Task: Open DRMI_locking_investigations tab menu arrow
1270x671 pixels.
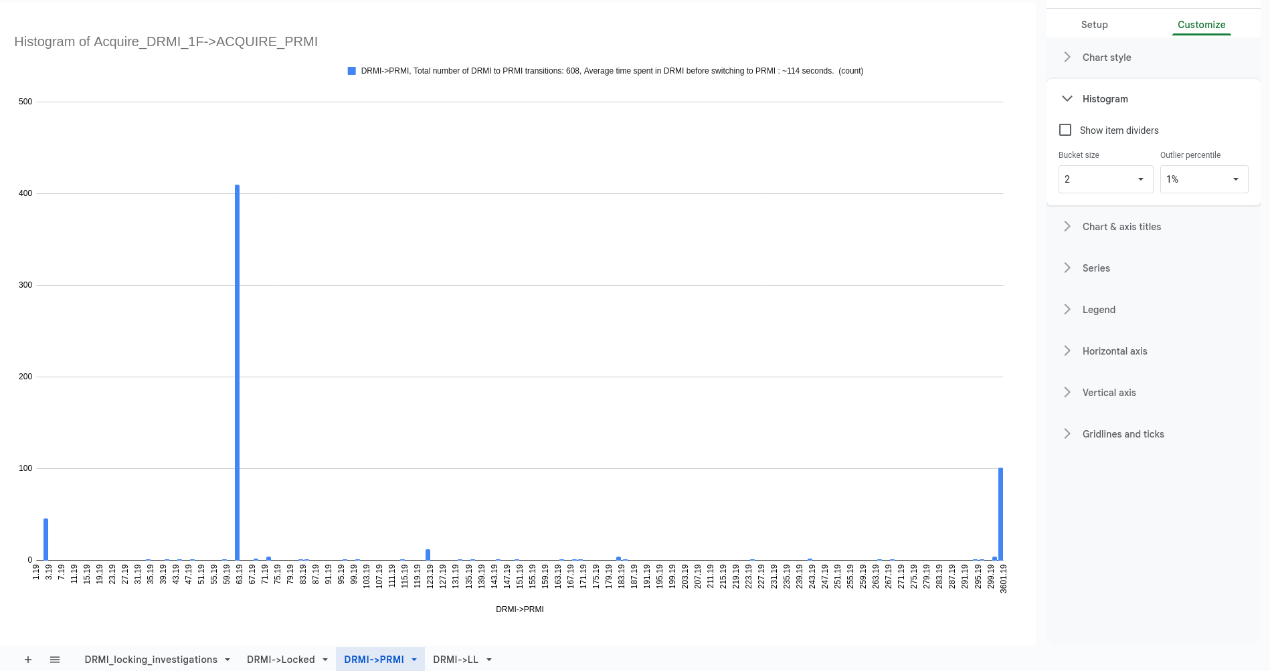Action: (228, 660)
